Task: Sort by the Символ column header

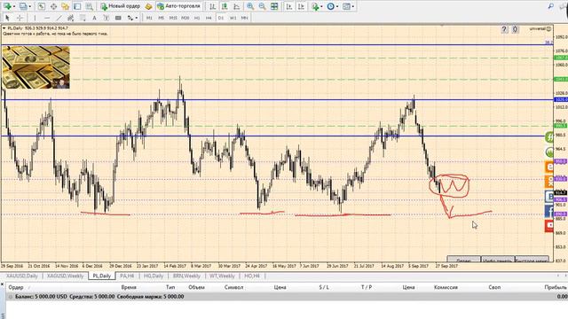Action: [233, 287]
